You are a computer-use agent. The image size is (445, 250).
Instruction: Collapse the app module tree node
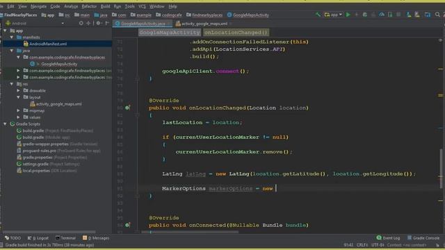click(x=5, y=31)
